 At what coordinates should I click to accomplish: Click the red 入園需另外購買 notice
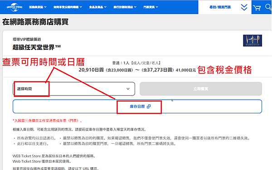pyautogui.click(x=48, y=121)
